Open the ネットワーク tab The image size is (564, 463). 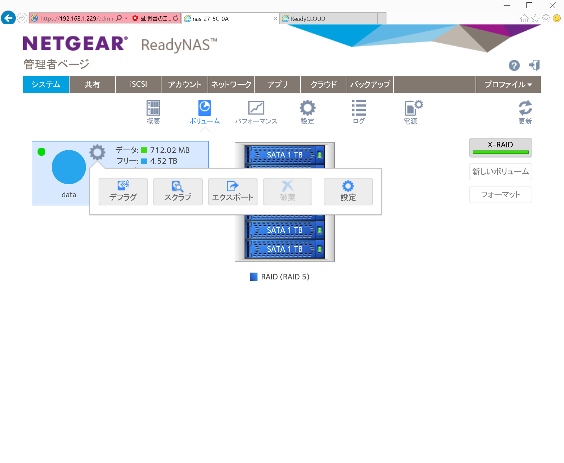[231, 84]
